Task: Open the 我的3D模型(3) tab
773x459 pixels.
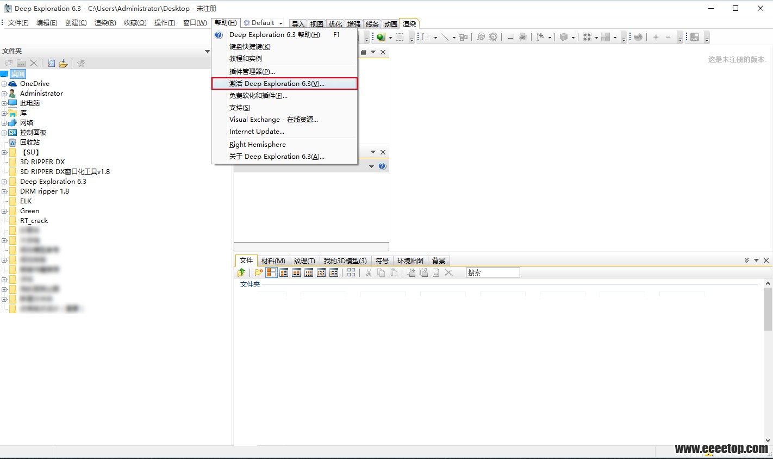Action: [x=345, y=261]
